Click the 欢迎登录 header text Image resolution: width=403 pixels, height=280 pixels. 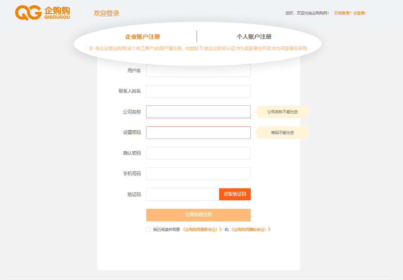(x=106, y=13)
